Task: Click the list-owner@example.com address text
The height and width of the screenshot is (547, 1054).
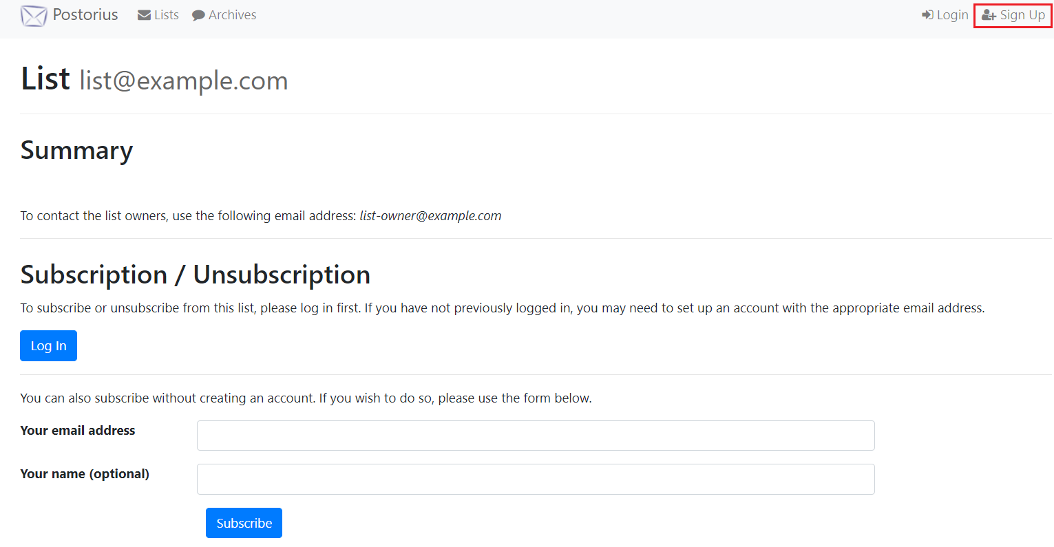Action: coord(430,216)
